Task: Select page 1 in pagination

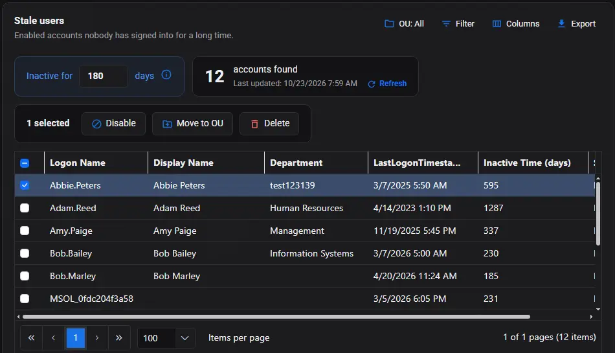Action: point(76,337)
